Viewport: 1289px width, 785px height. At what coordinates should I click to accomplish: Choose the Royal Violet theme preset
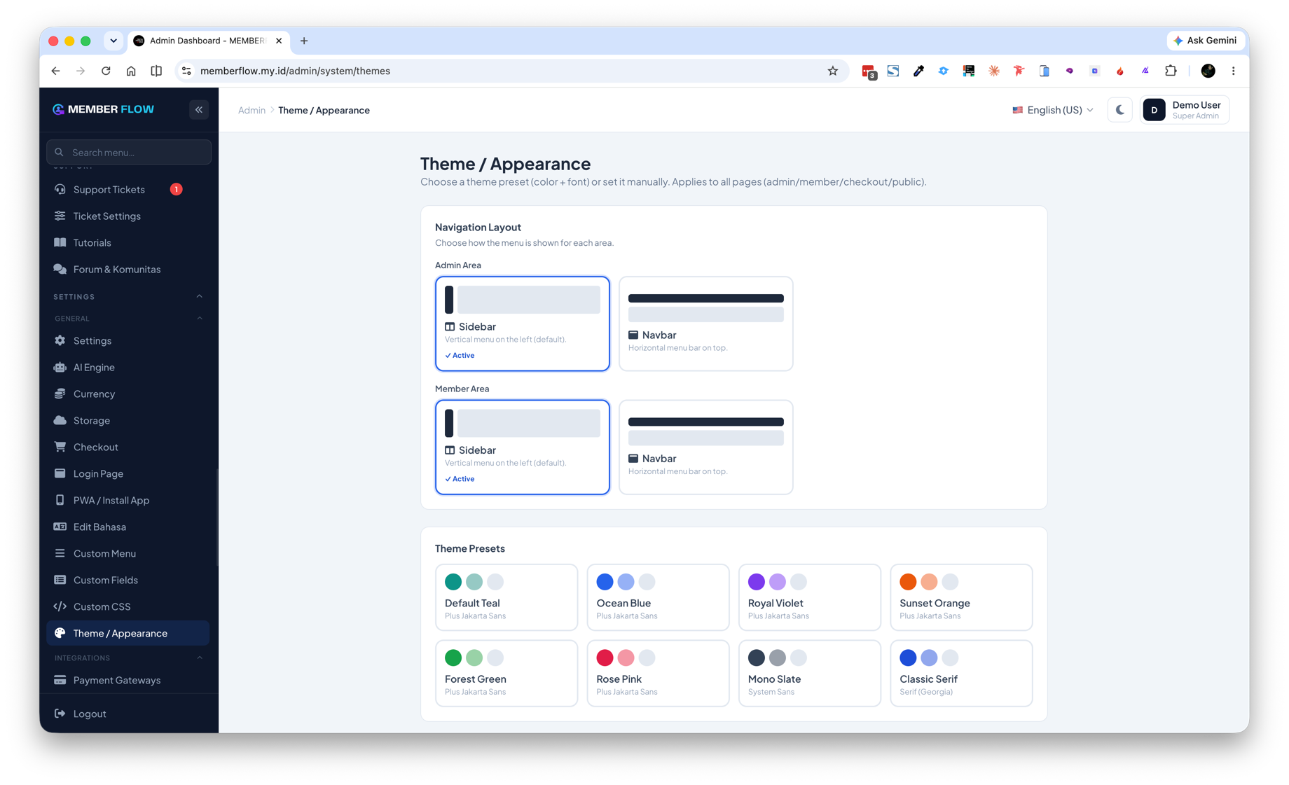[x=810, y=597]
